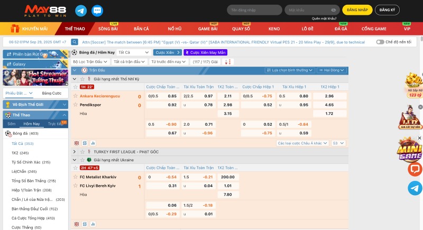Toggle the 'Chế độ nền tối' dark mode switch
423x230 pixels.
[x=381, y=42]
